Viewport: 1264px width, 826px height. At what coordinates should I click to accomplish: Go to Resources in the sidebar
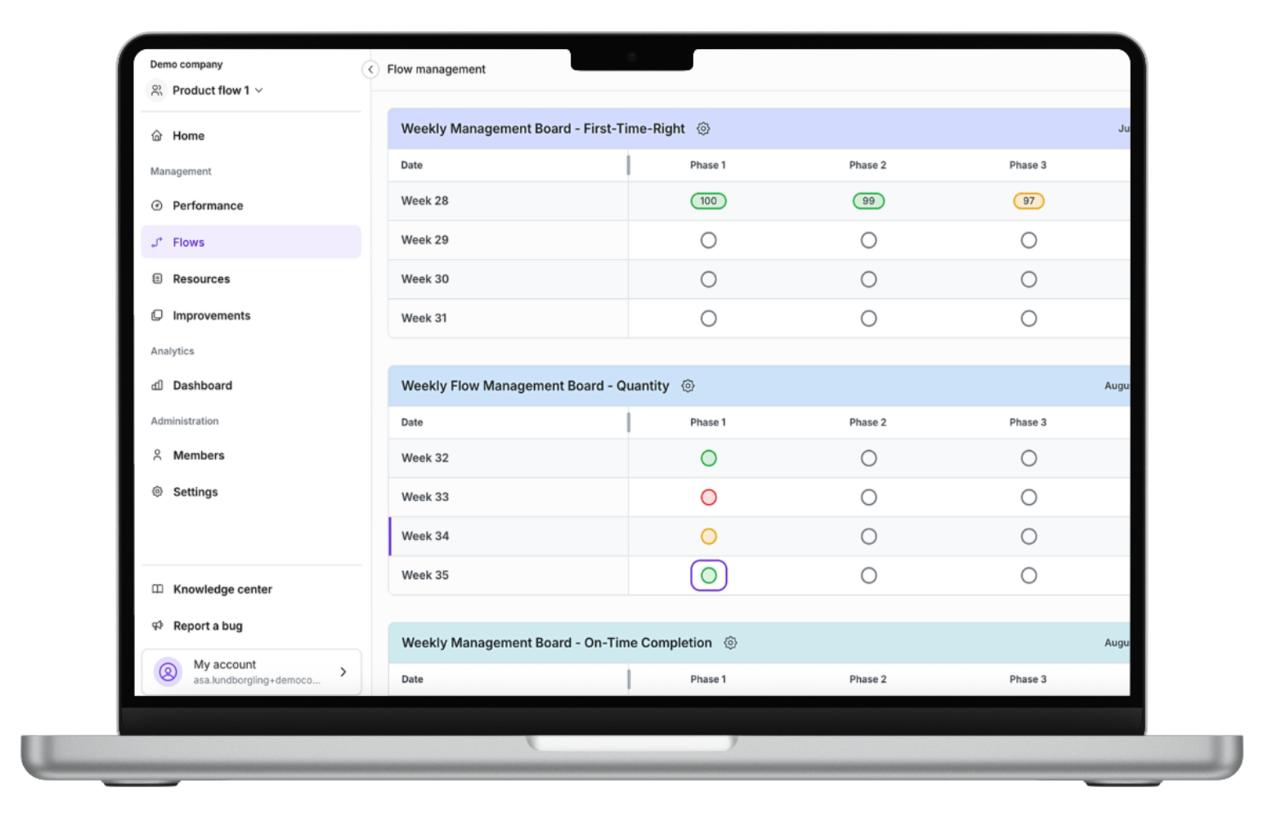pyautogui.click(x=201, y=279)
